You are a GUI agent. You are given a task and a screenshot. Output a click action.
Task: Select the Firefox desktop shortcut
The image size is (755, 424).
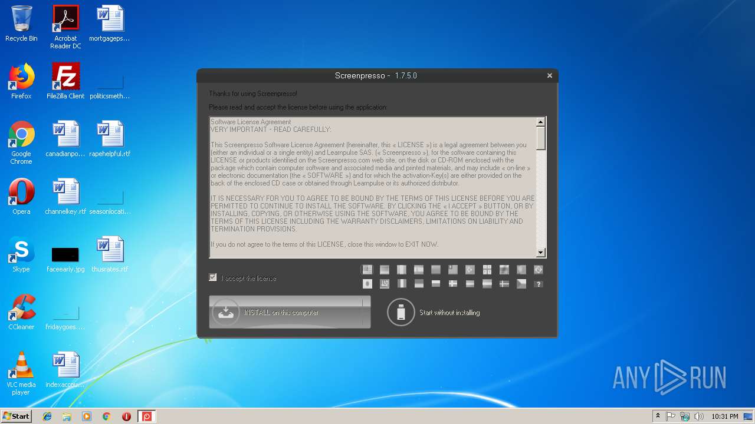point(21,81)
